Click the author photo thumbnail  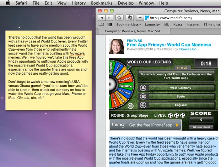[x=117, y=46]
